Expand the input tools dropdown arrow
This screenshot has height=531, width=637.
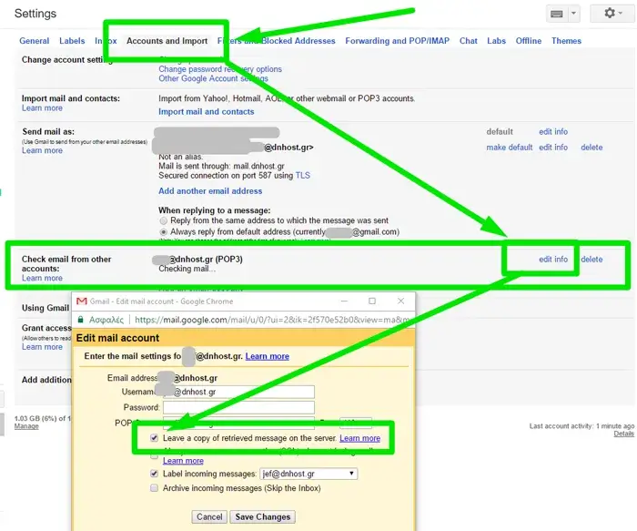(x=573, y=14)
